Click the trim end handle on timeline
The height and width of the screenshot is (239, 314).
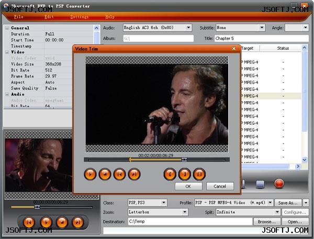tap(184, 160)
